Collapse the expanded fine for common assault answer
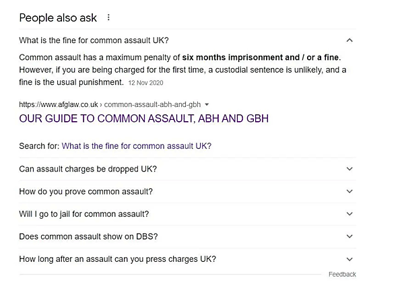This screenshot has height=288, width=404. (x=349, y=40)
